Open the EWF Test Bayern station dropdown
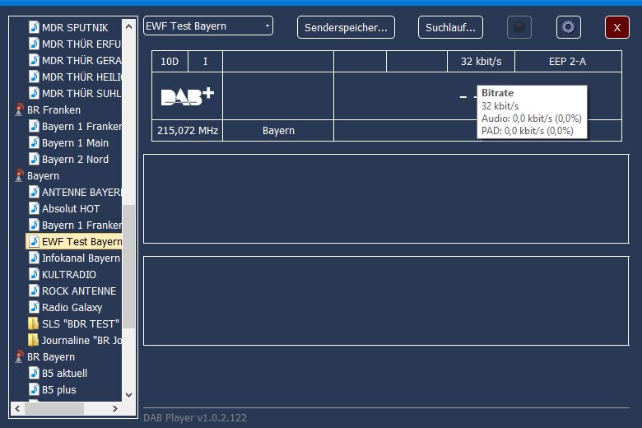Screen dimensions: 642x428 (x=208, y=26)
